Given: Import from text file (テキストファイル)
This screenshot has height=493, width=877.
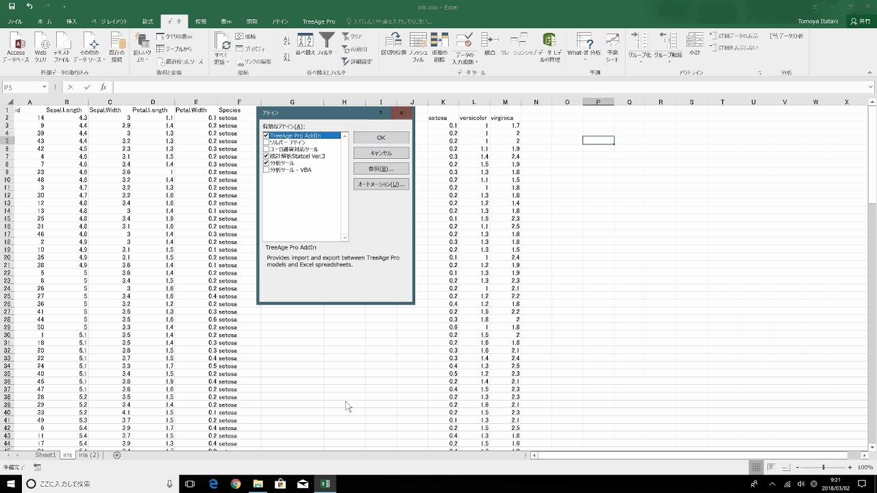Looking at the screenshot, I should click(x=62, y=48).
